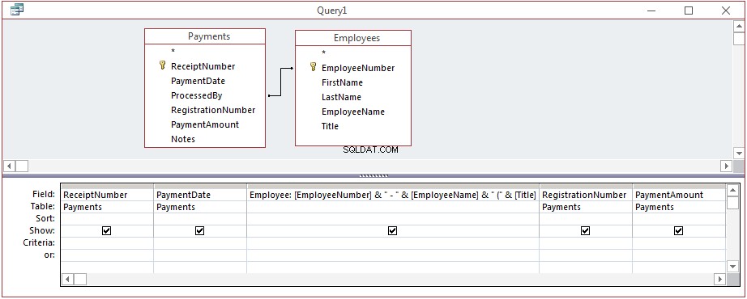
Task: Select ProcessedBy in Payments table list
Action: [x=196, y=95]
